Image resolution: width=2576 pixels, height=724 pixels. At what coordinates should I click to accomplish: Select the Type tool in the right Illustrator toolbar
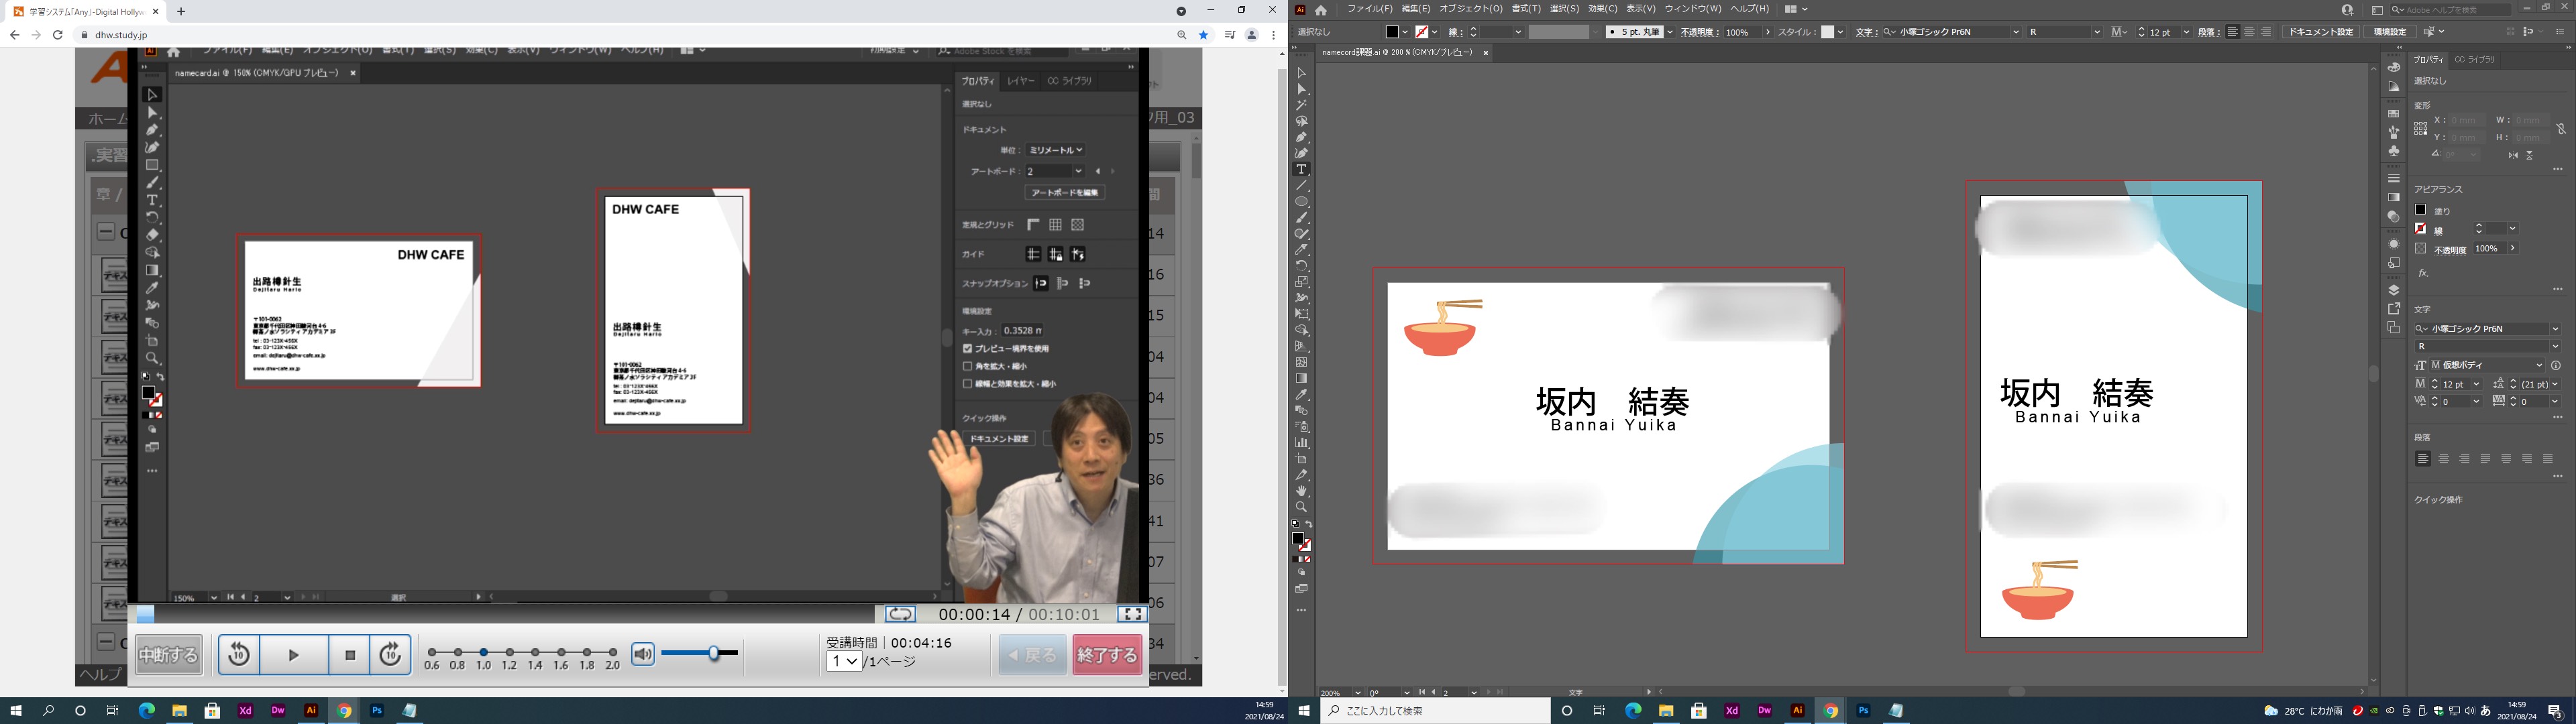point(1301,170)
